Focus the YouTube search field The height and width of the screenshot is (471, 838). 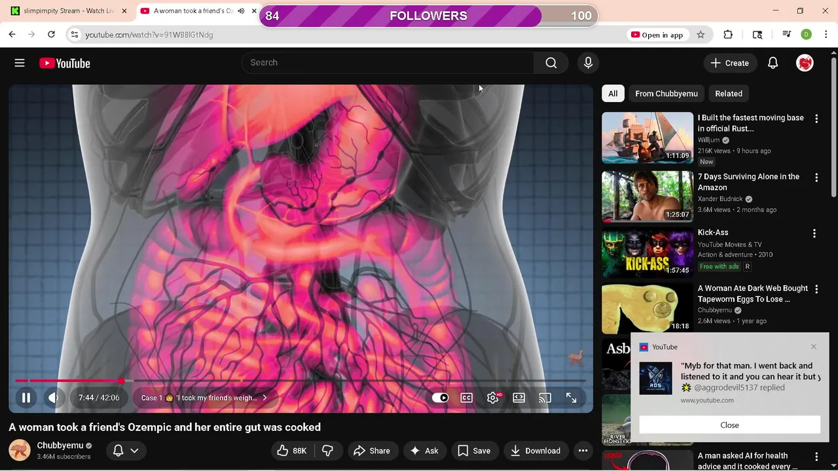388,63
